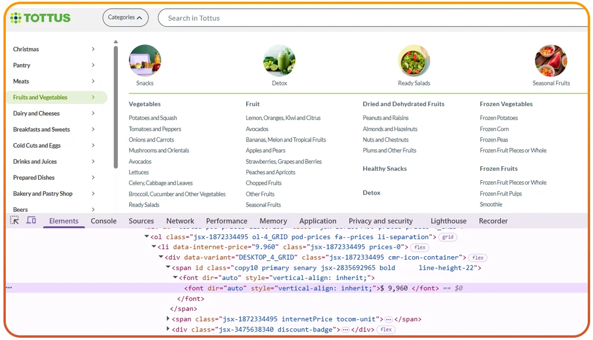Go to the Frozen Fruit Pulps link
This screenshot has width=593, height=340.
(x=501, y=194)
